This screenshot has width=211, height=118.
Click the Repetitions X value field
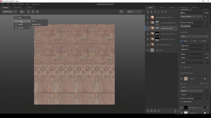point(206,46)
